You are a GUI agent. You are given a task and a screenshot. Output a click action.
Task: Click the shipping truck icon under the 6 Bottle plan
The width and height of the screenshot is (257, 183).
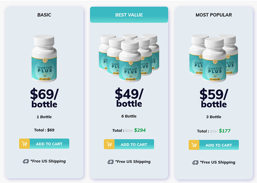111,162
